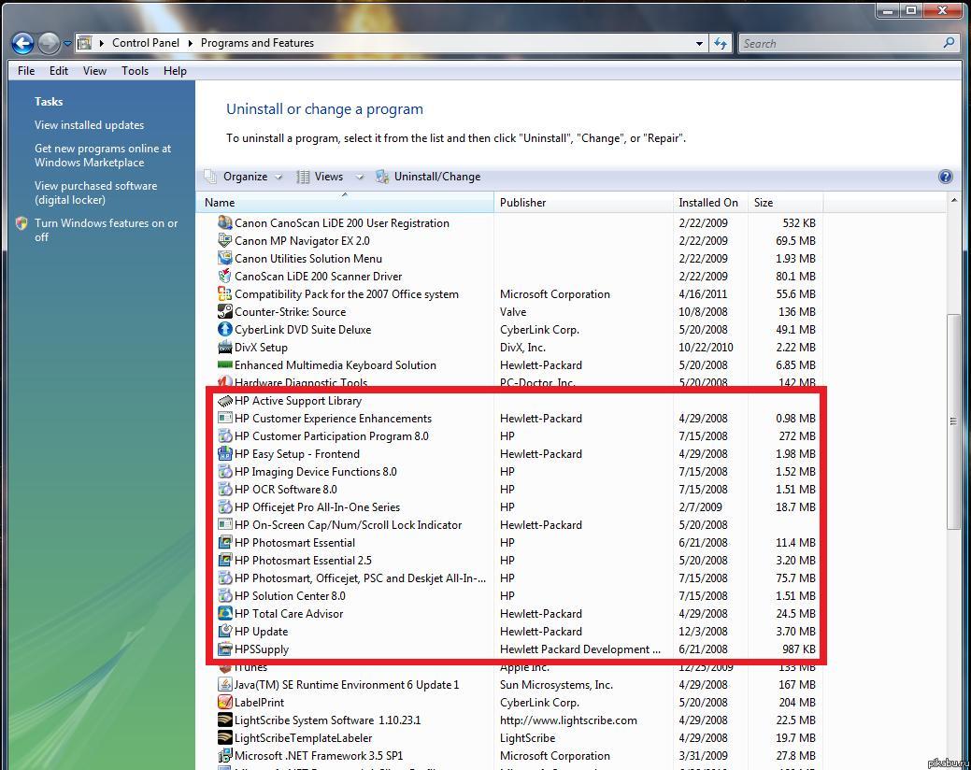Click the vertical scrollbar thumb
971x770 pixels.
(953, 421)
